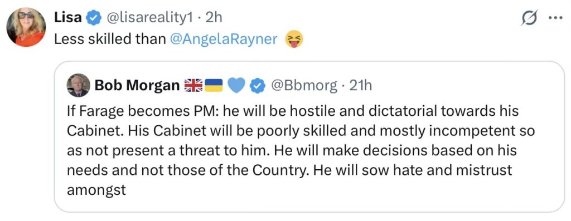
Task: Open Bob Morgan's avatar in quoted post
Action: click(x=78, y=85)
